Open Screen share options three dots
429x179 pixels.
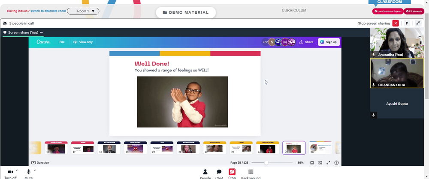pyautogui.click(x=42, y=32)
